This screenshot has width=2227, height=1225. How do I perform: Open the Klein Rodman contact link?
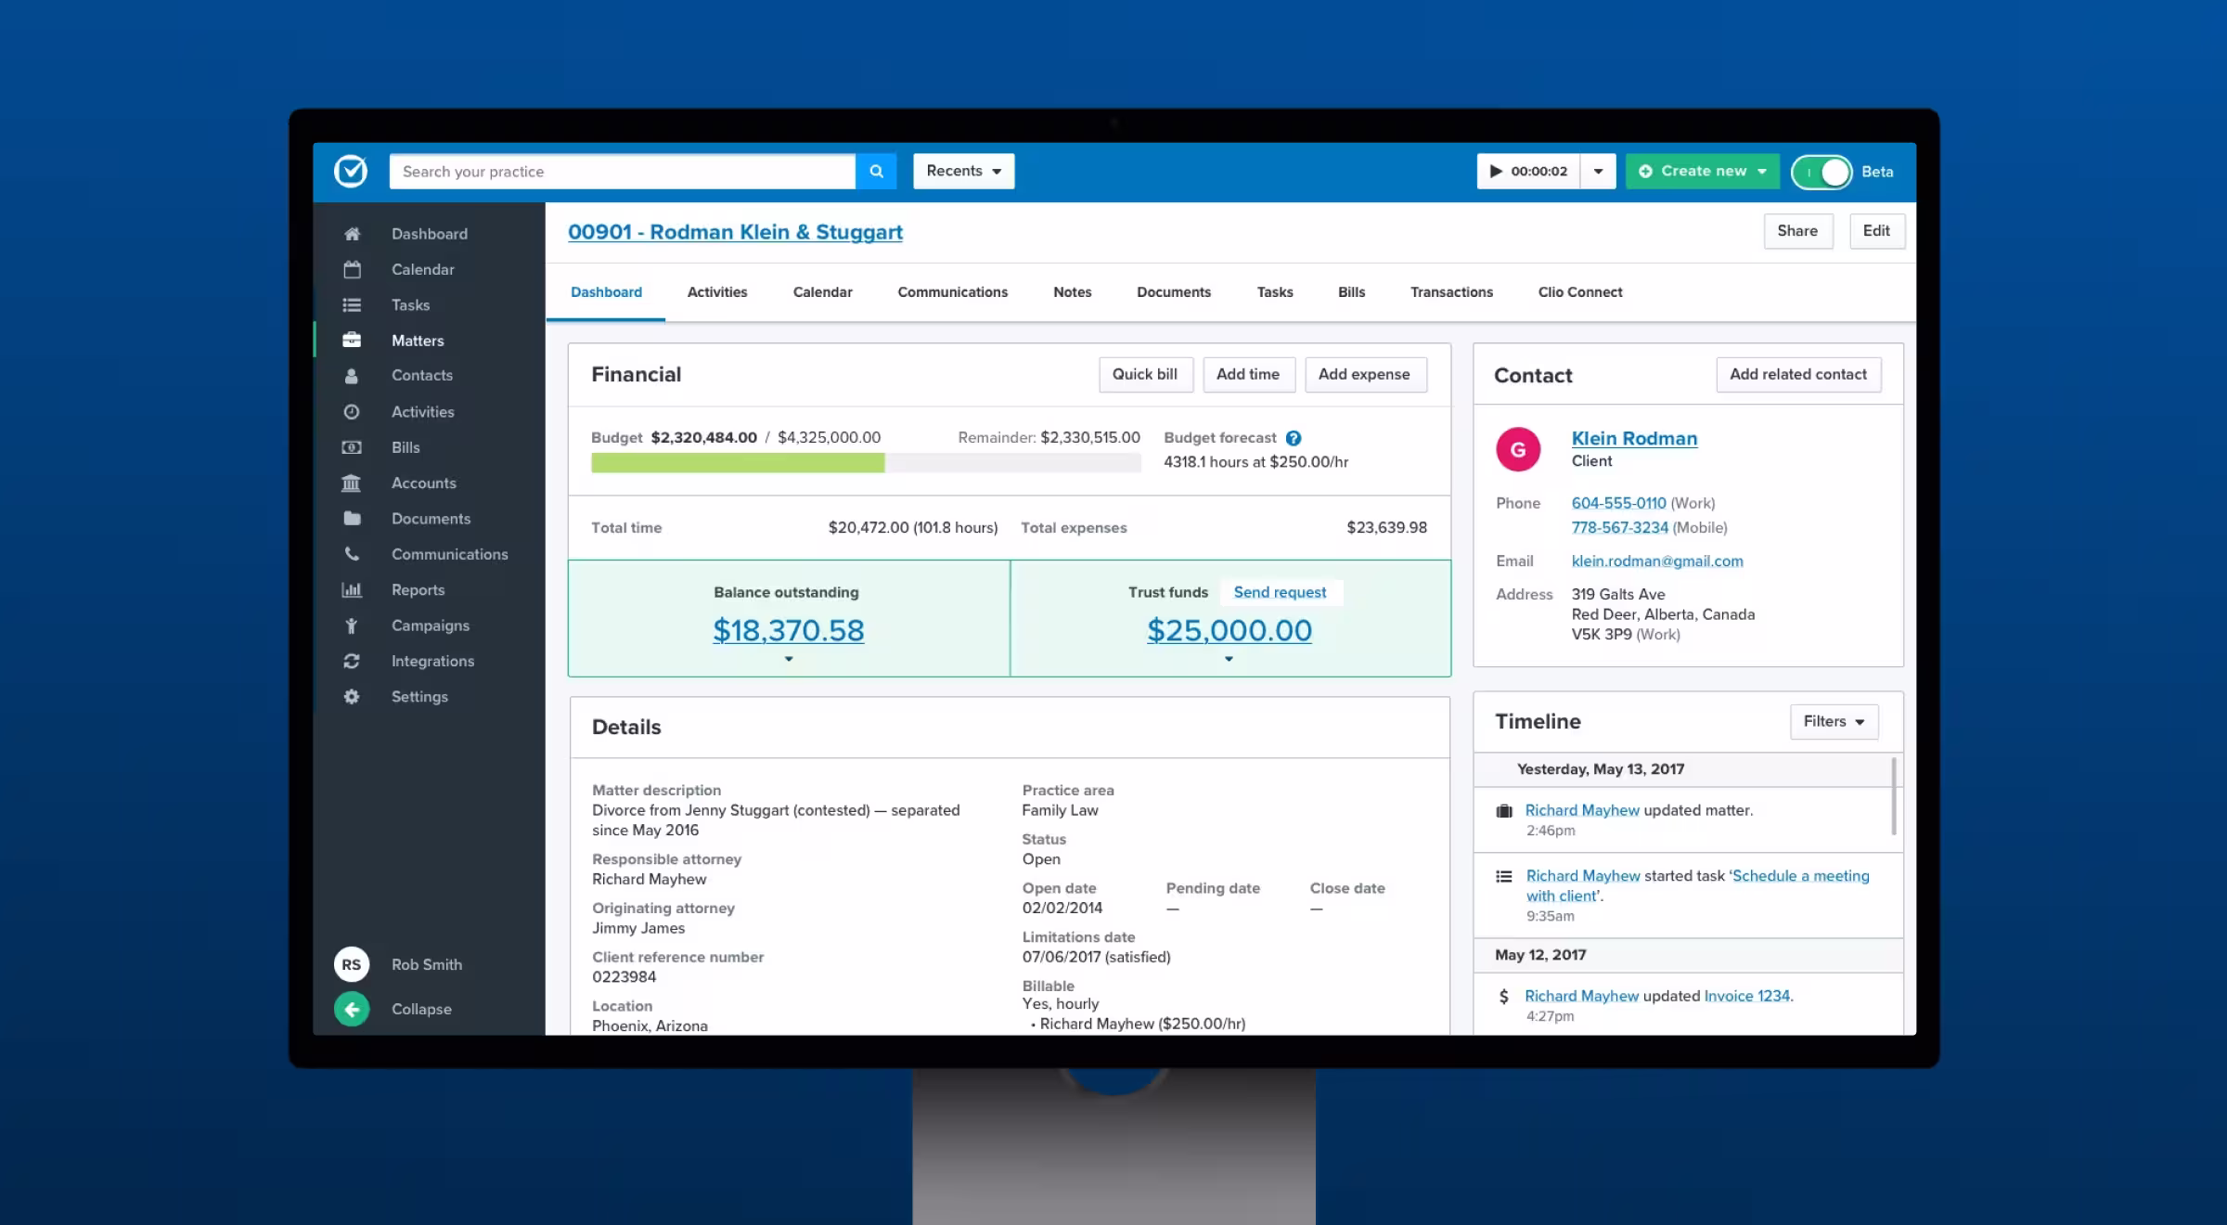pyautogui.click(x=1634, y=439)
